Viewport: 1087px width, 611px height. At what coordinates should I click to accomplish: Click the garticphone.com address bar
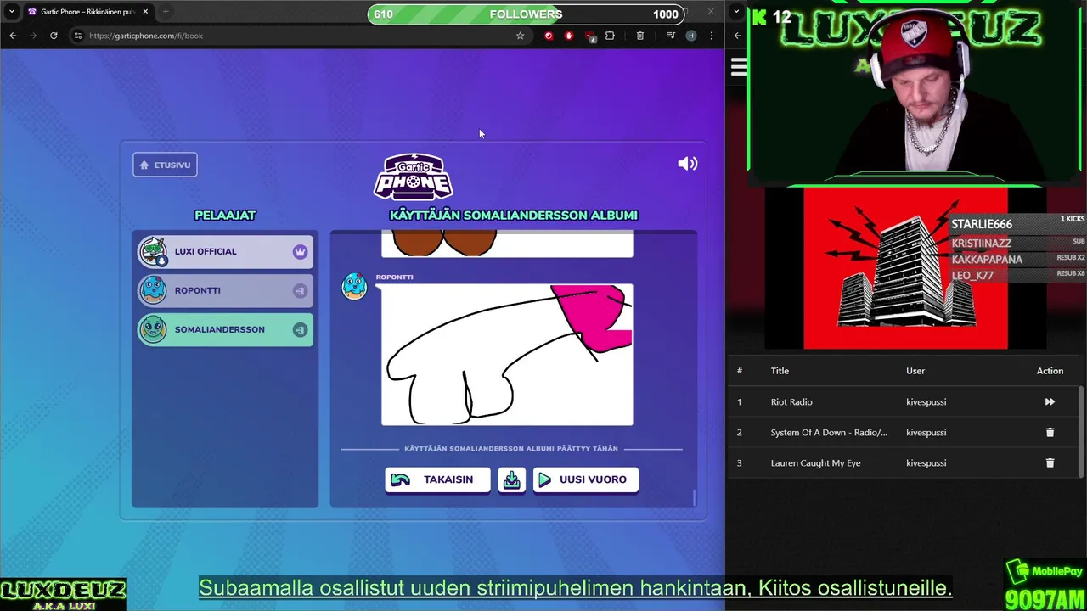297,36
